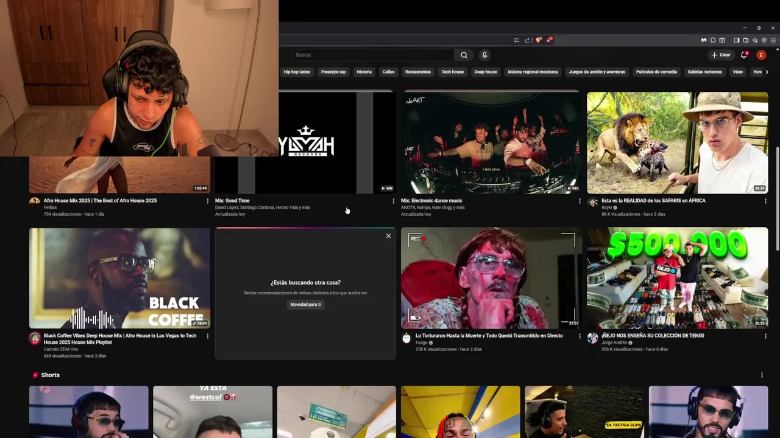Open the extensions puzzle icon
This screenshot has height=438, width=780.
point(713,40)
